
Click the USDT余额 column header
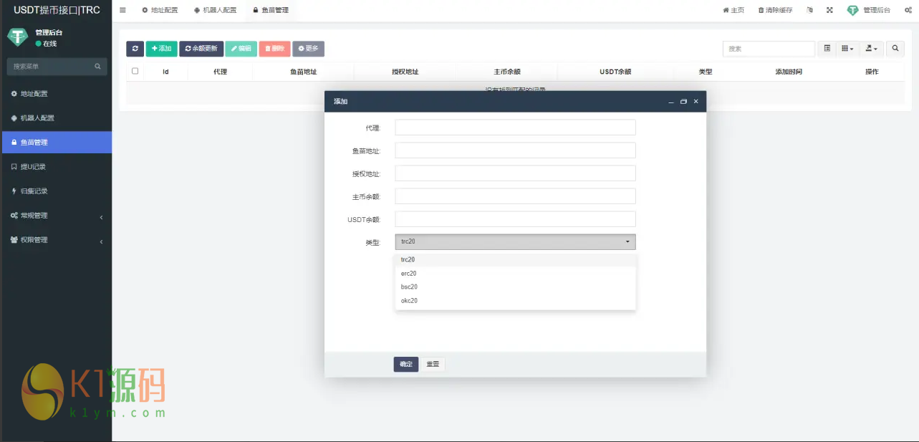point(615,72)
